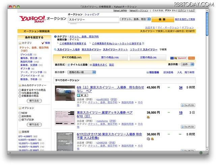Open the 表示順序 sort dropdown
Screen dimensions: 216x165
click(82, 72)
